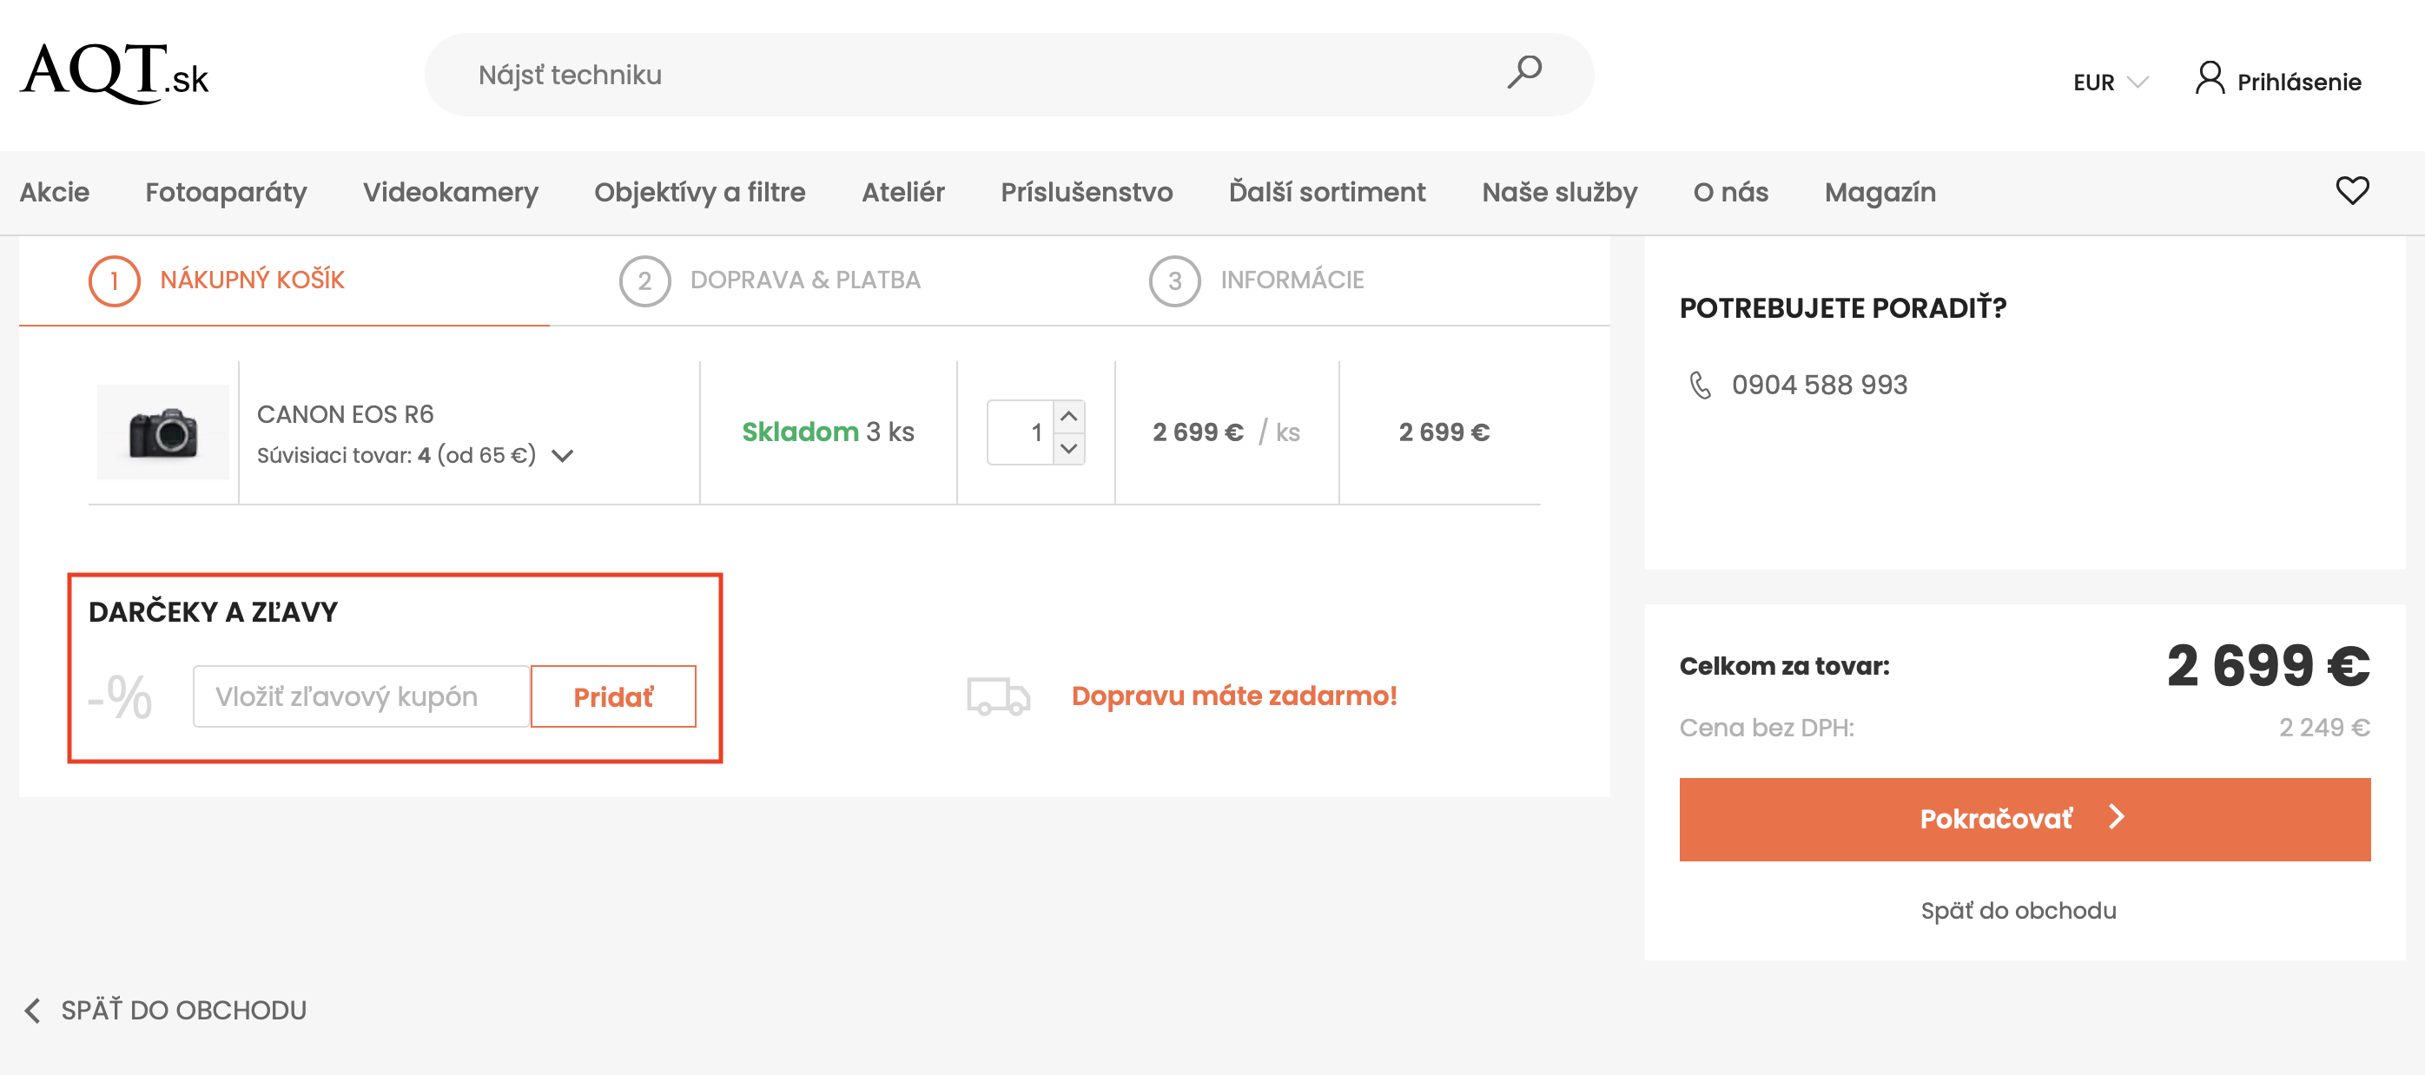Click step 1 circle icon

[114, 280]
